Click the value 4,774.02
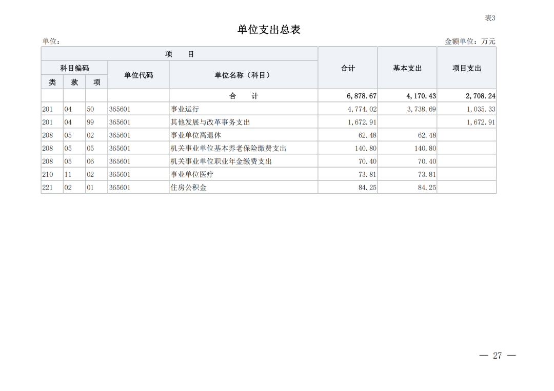The width and height of the screenshot is (554, 391). (362, 109)
